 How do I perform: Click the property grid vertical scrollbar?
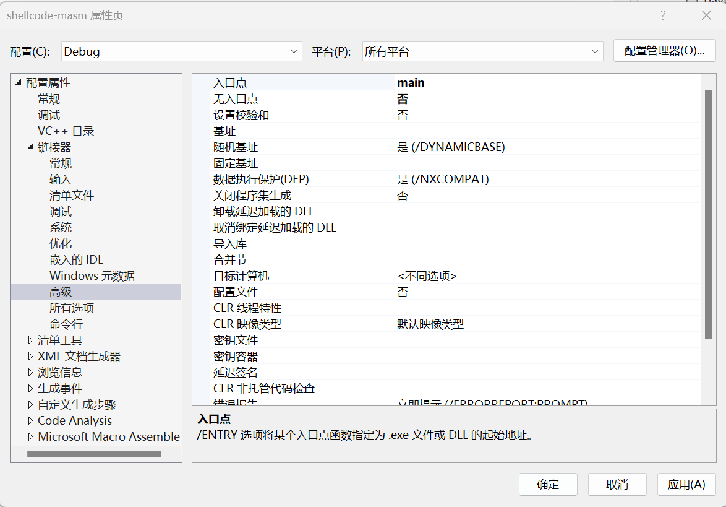pos(708,214)
